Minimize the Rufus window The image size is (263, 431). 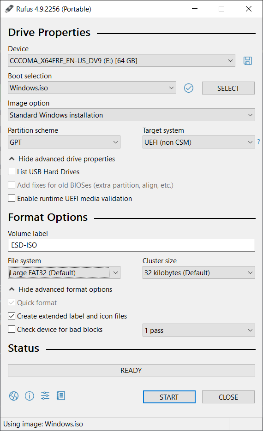click(x=195, y=9)
